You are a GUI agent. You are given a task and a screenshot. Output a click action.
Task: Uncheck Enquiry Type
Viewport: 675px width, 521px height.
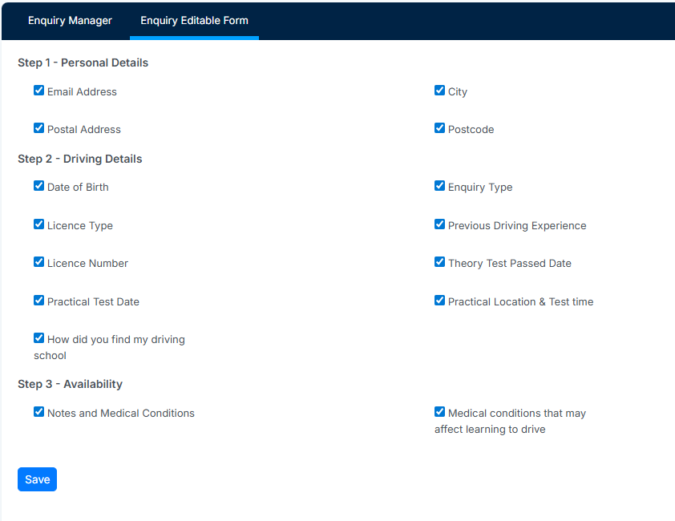[x=439, y=186]
